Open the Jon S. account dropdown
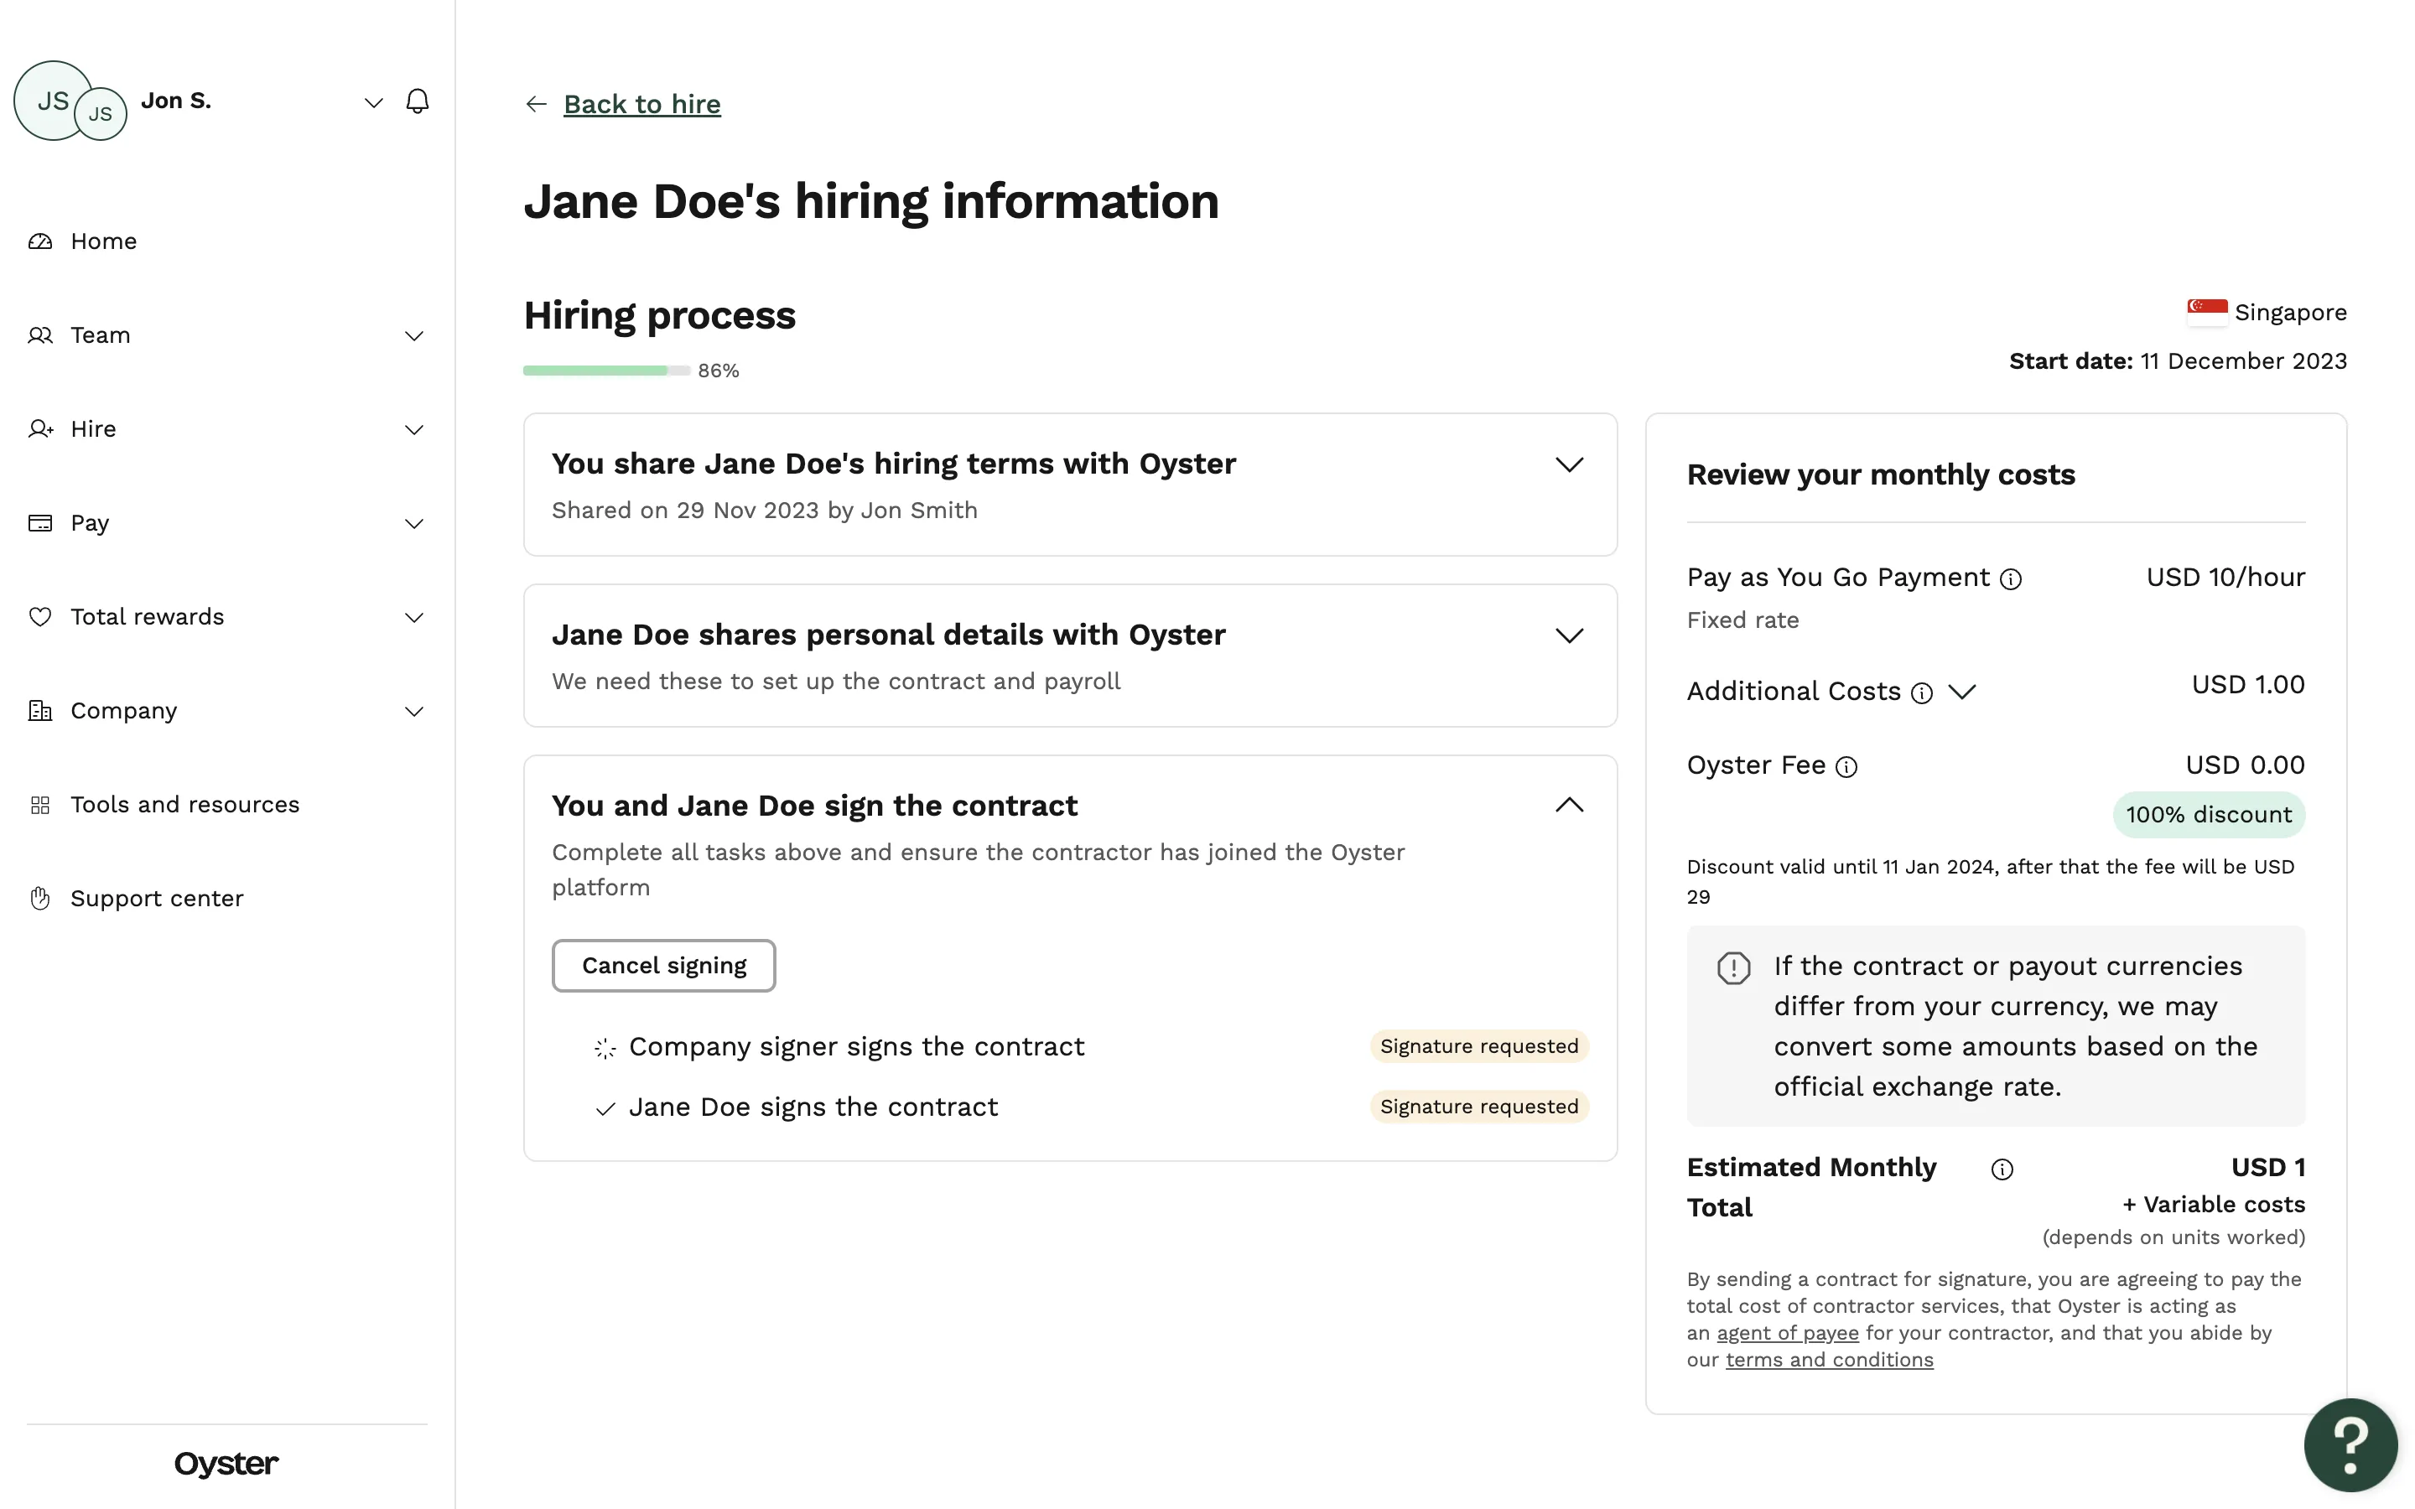 (x=373, y=103)
